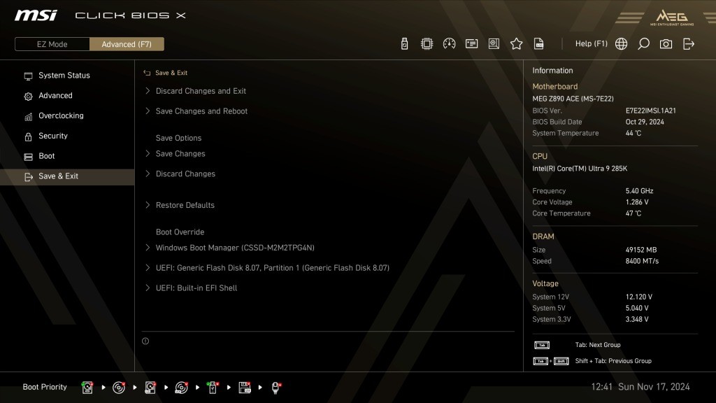Click the back arrow beside Save & Exit breadcrumb
The height and width of the screenshot is (403, 716).
tap(147, 73)
